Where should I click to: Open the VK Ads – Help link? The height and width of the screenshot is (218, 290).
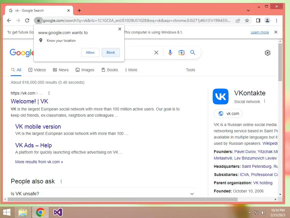coord(33,145)
